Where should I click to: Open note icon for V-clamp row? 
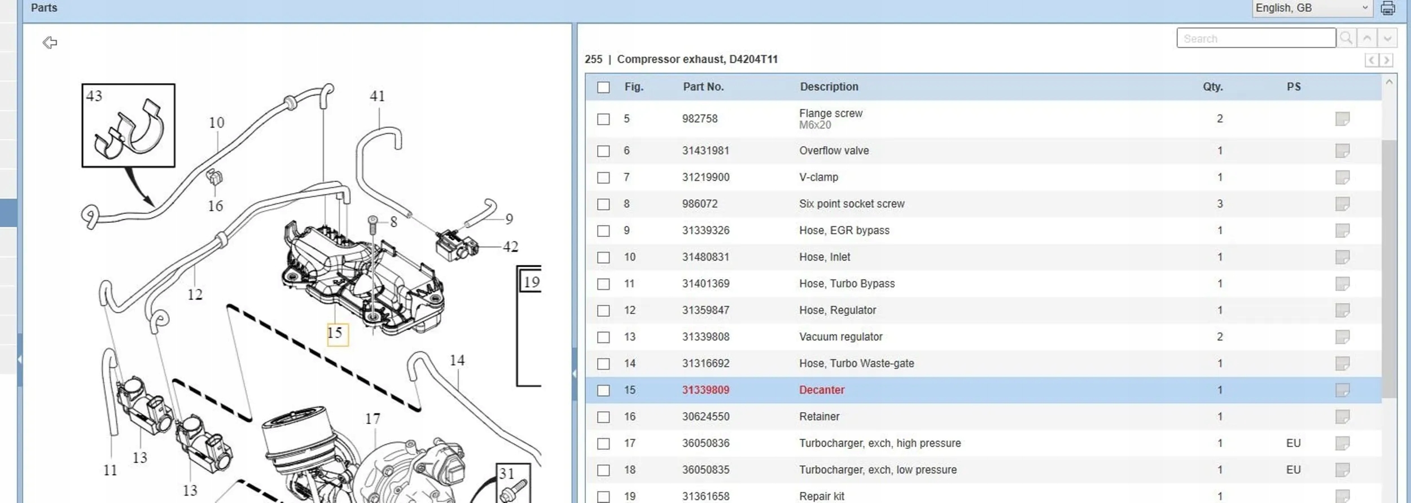point(1343,177)
